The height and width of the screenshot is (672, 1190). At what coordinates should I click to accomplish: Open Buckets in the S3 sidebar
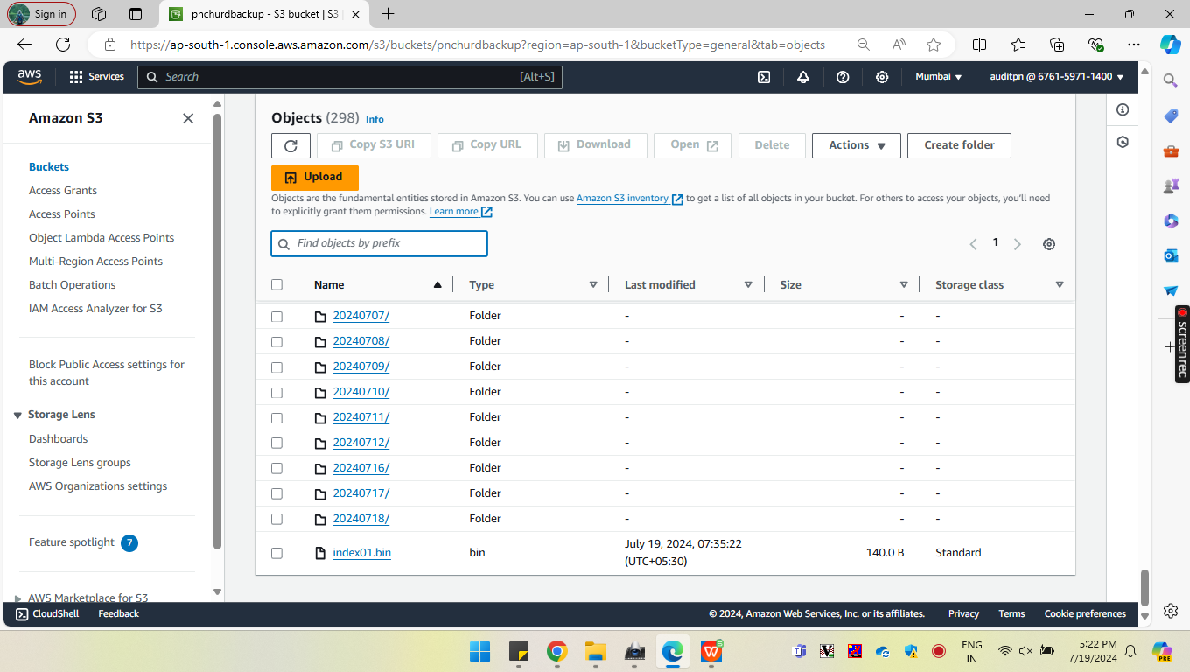[49, 166]
